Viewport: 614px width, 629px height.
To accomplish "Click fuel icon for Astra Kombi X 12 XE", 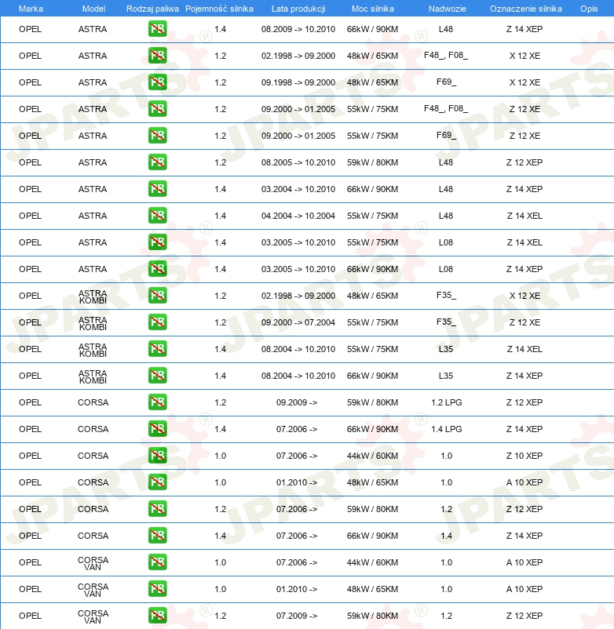I will (157, 296).
